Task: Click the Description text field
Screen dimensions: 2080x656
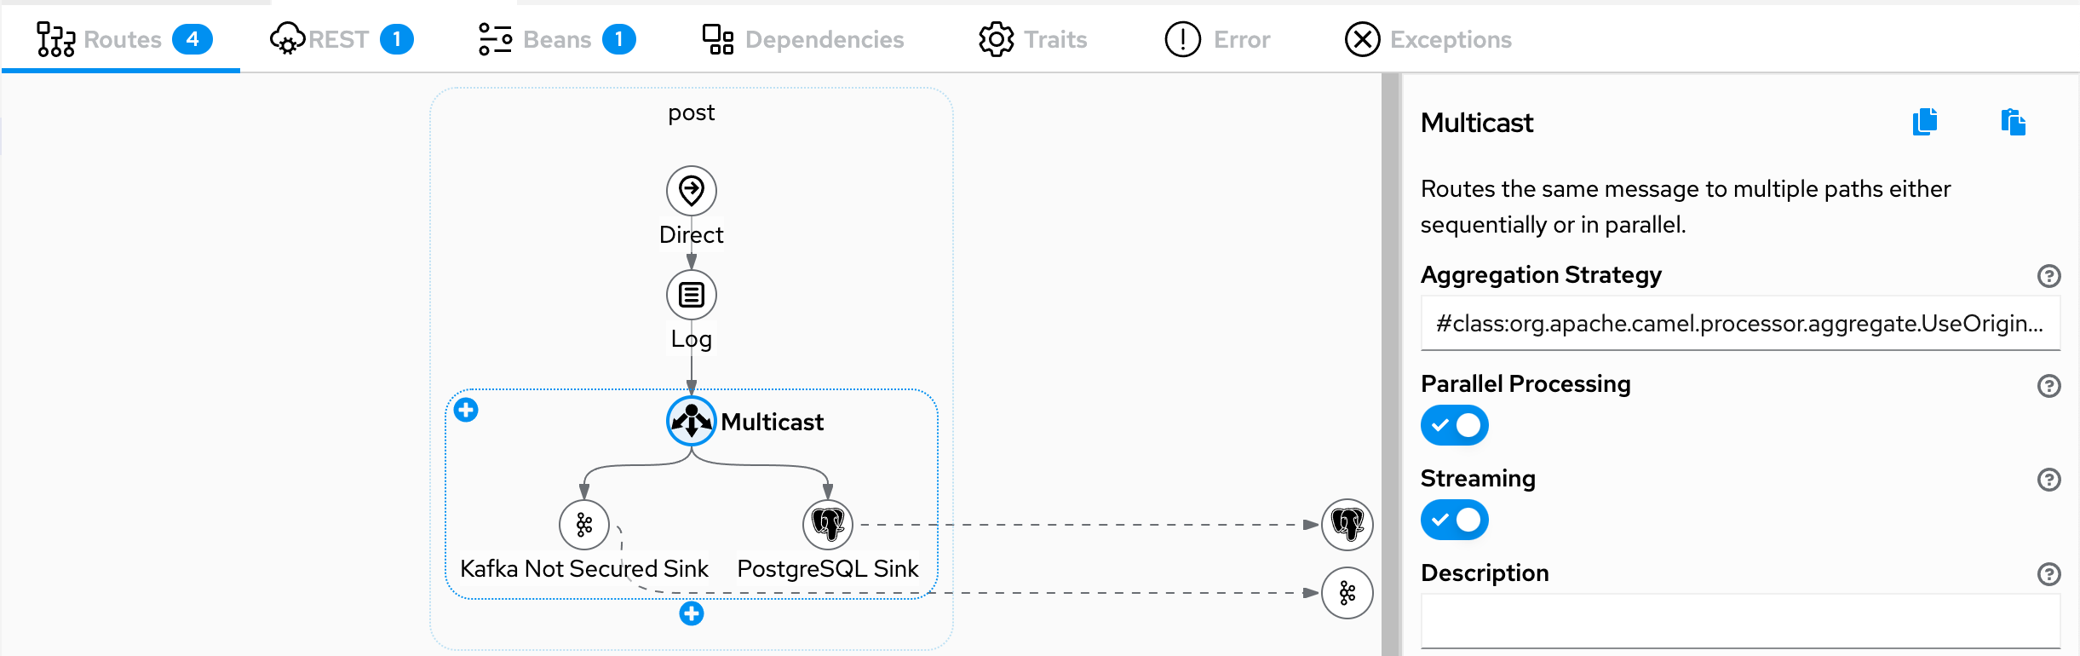Action: coord(1739,622)
